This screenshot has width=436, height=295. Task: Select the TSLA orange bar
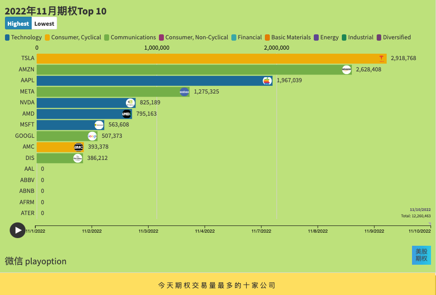(x=211, y=59)
